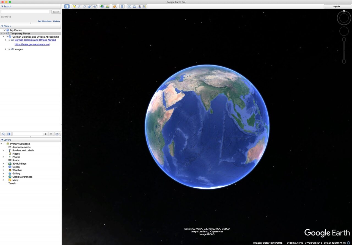The image size is (352, 245).
Task: Activate the Add Path tool
Action: 85,6
